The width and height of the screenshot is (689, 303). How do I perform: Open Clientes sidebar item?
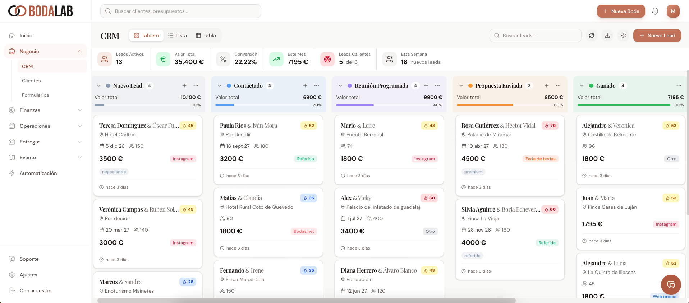(x=52, y=81)
